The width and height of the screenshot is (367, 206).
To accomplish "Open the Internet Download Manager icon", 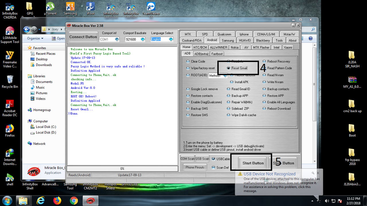I will click(x=10, y=157).
